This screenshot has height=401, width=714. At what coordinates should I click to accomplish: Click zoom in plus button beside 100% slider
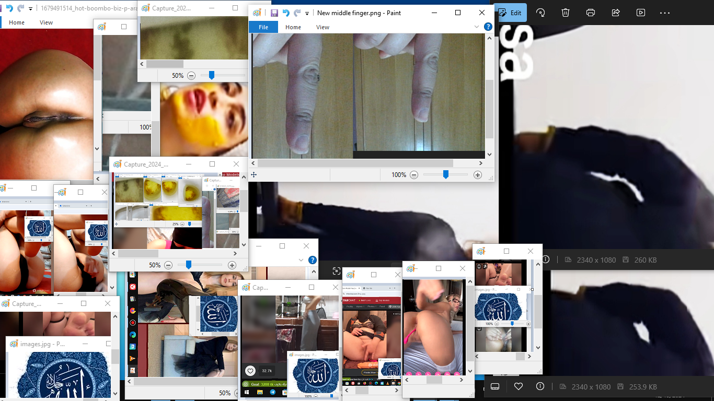(477, 175)
